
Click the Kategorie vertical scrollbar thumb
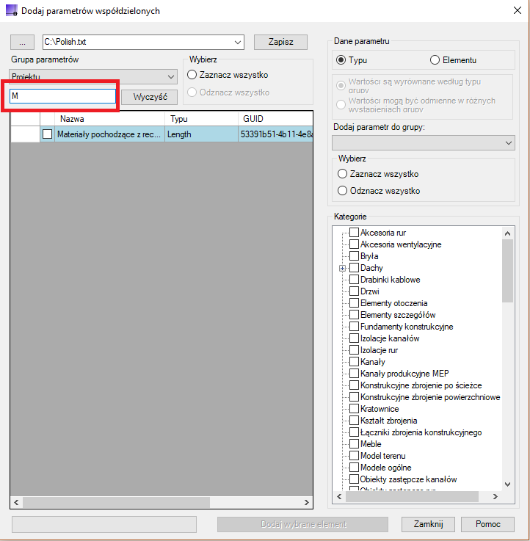tap(507, 270)
